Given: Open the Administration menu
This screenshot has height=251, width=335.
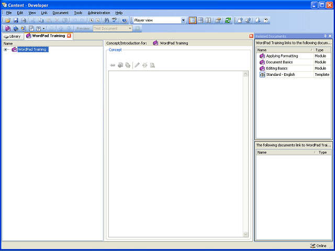Looking at the screenshot, I should 99,13.
